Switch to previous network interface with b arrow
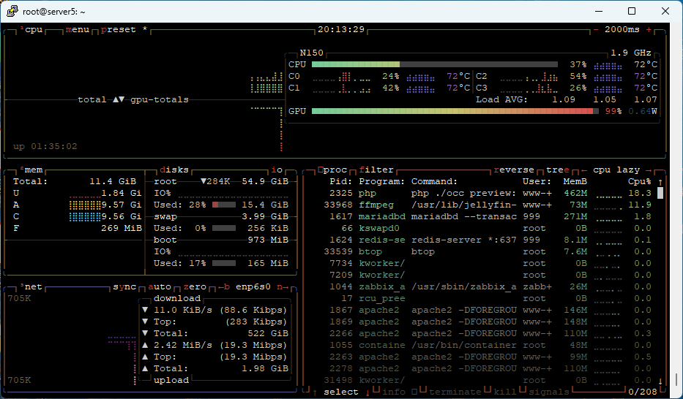Image resolution: width=683 pixels, height=399 pixels. [224, 287]
